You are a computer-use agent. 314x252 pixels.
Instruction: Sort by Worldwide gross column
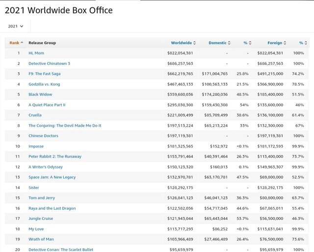(x=183, y=43)
